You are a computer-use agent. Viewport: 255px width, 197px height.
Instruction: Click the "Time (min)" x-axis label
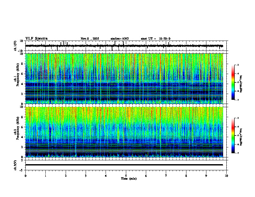(129, 179)
